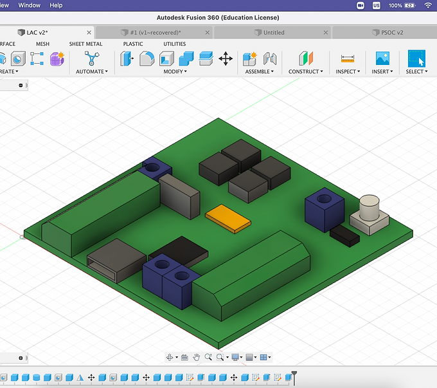Open the purple Create Form tool
Image resolution: width=437 pixels, height=388 pixels.
(x=57, y=59)
